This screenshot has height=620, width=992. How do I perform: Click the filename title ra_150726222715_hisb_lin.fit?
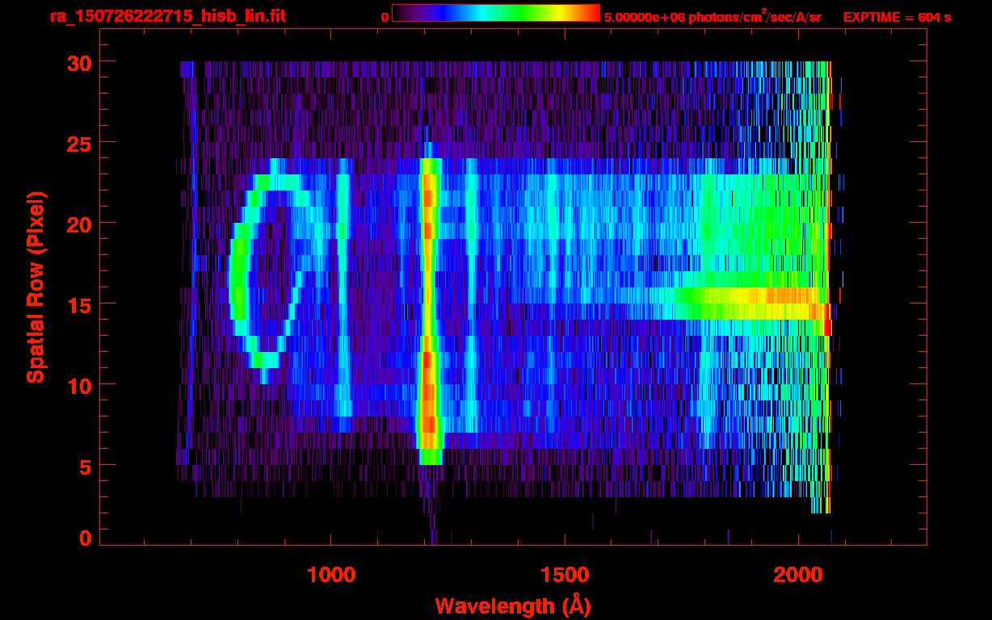[x=167, y=16]
